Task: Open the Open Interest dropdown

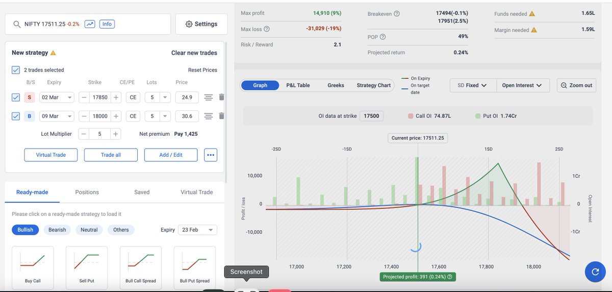Action: (523, 85)
